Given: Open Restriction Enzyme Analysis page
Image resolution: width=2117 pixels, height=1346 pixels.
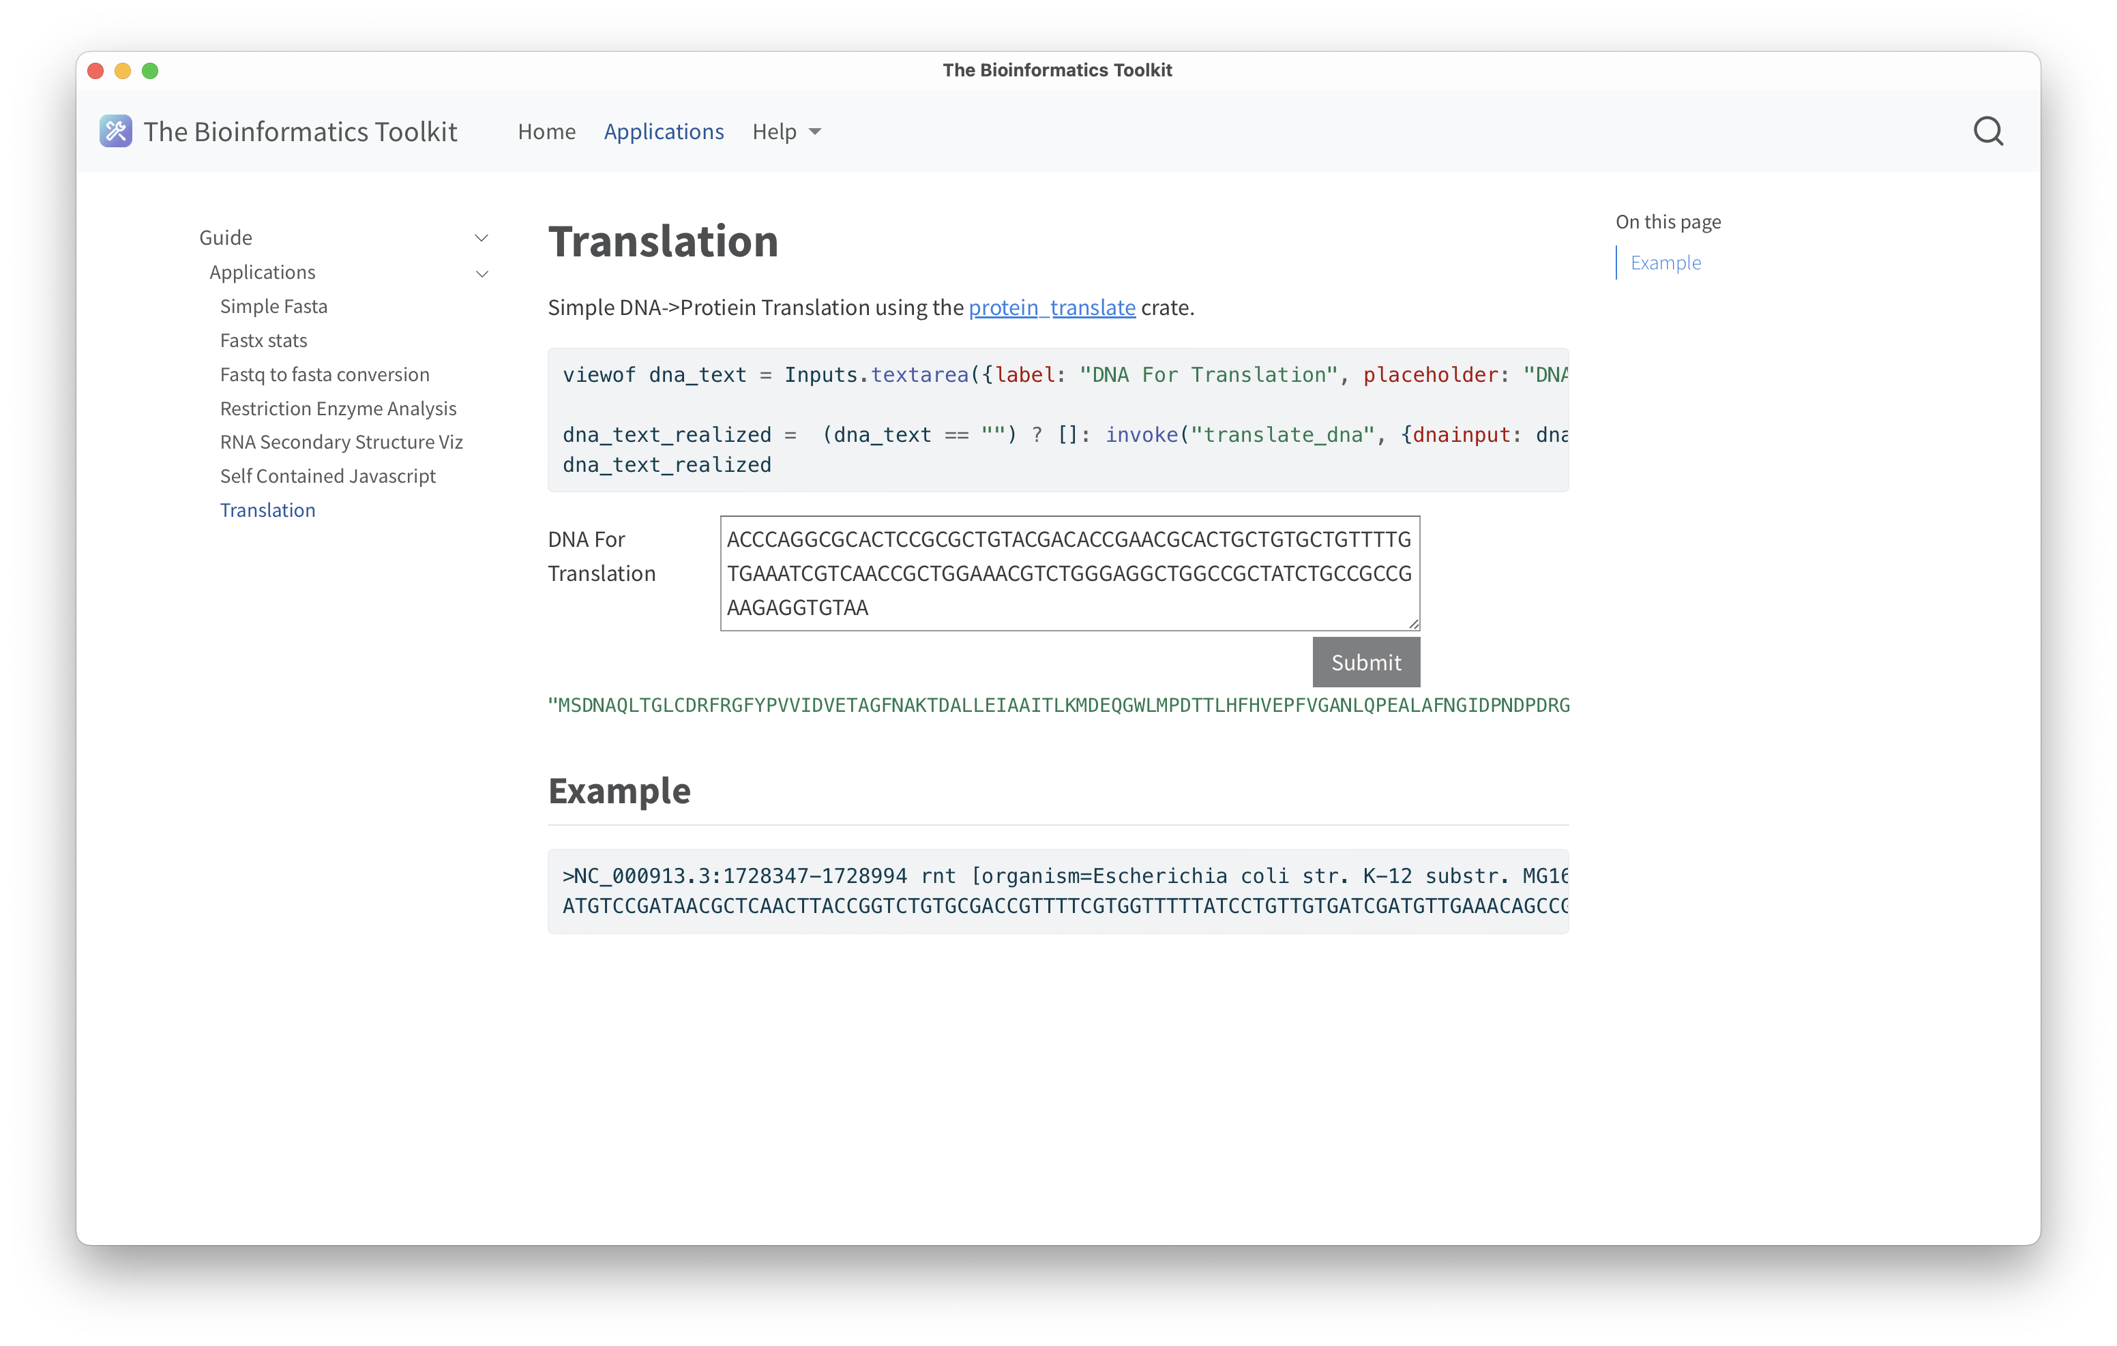Looking at the screenshot, I should (x=338, y=408).
